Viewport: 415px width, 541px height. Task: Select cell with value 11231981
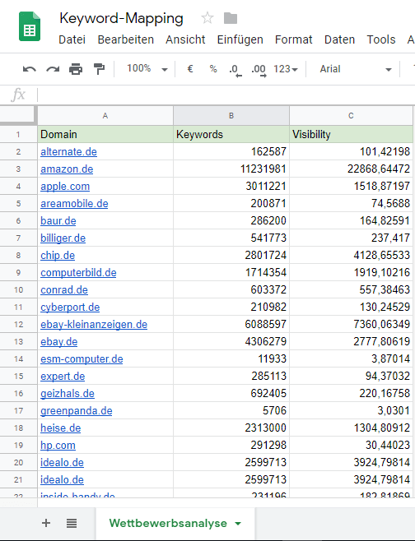231,169
